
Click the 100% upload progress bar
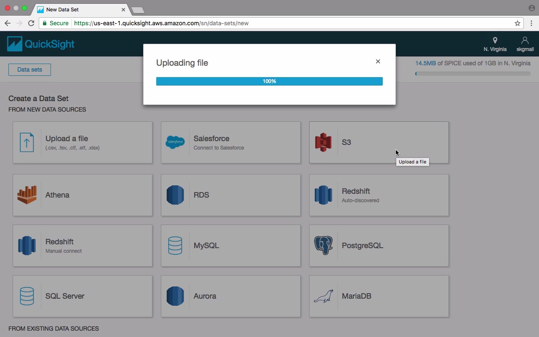coord(269,81)
